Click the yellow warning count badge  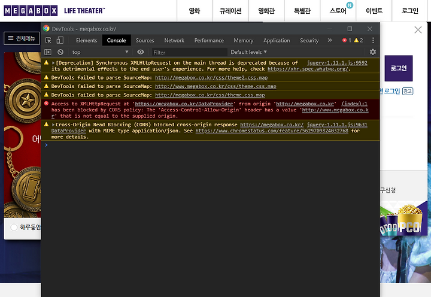pos(359,40)
